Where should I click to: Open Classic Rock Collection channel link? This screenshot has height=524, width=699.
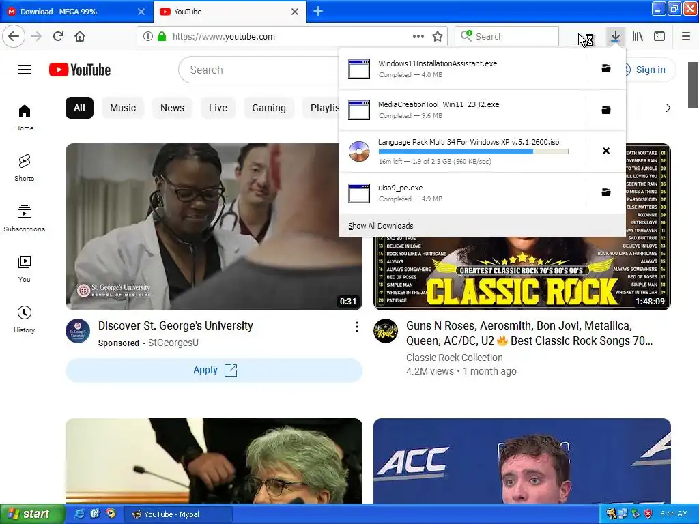pos(454,358)
